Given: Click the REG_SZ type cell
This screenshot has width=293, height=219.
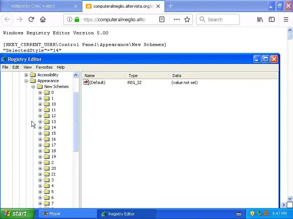Looking at the screenshot, I should click(x=134, y=82).
